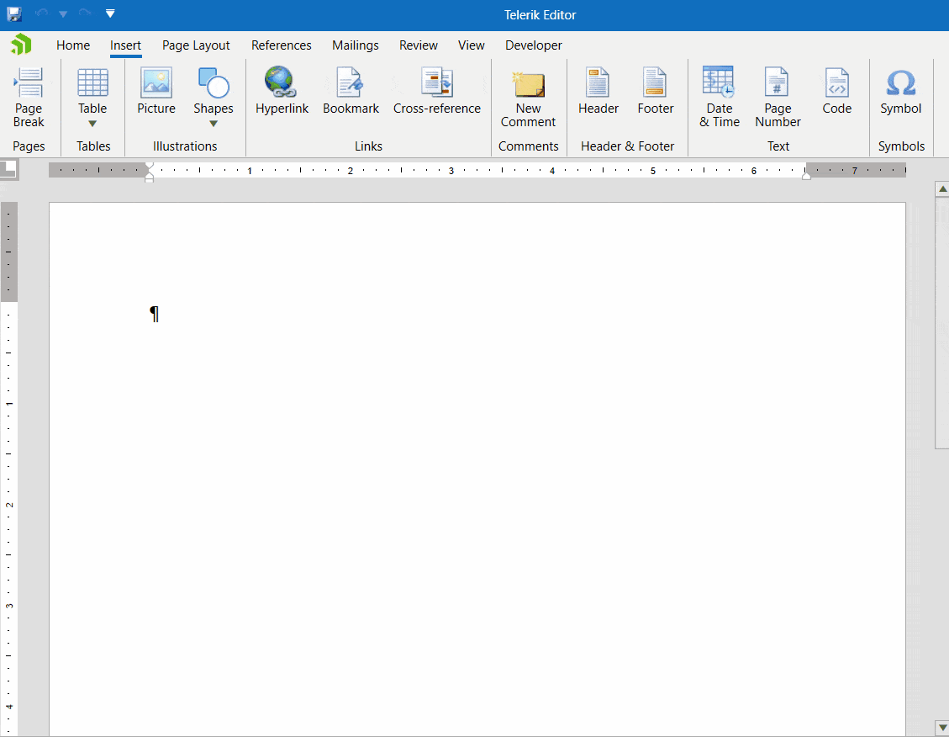The width and height of the screenshot is (949, 737).
Task: Open the Quick Access Toolbar customize dropdown
Action: [110, 13]
